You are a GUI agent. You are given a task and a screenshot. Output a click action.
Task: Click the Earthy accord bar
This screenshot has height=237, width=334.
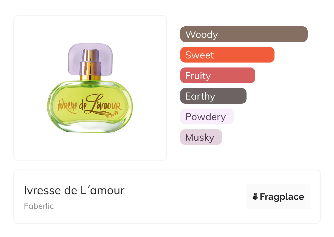tap(213, 96)
